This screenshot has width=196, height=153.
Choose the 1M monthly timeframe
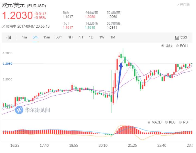(113, 37)
